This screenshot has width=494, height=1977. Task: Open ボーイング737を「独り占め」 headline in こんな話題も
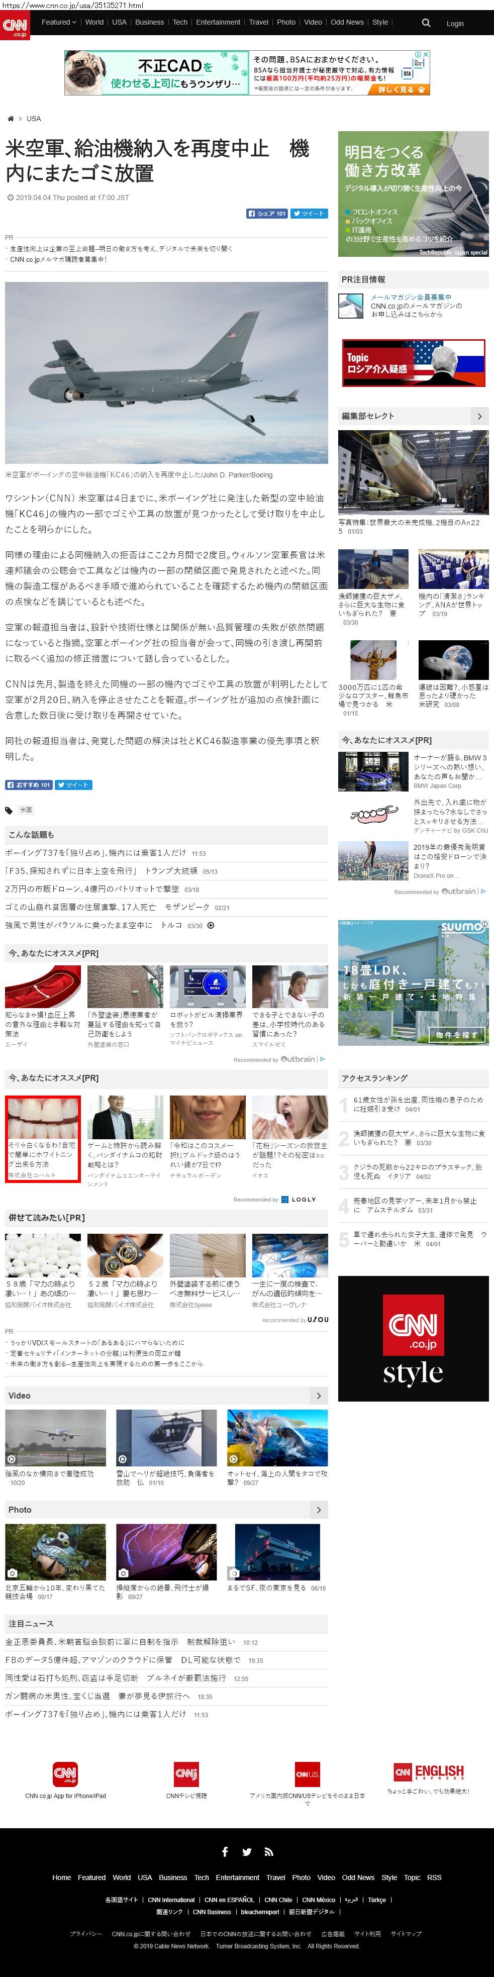click(x=95, y=853)
